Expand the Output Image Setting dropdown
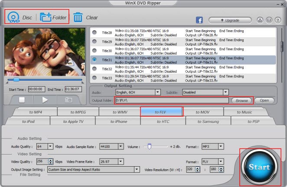 coord(137,169)
